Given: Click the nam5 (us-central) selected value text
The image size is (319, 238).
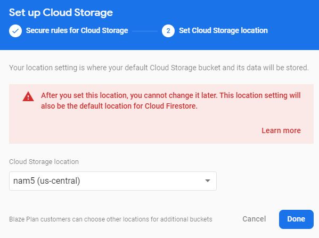Looking at the screenshot, I should [x=46, y=181].
